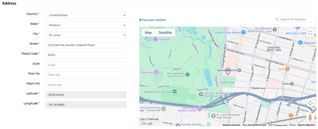Click the cocktail bar marker icon
The image size is (318, 129).
(x=291, y=115)
